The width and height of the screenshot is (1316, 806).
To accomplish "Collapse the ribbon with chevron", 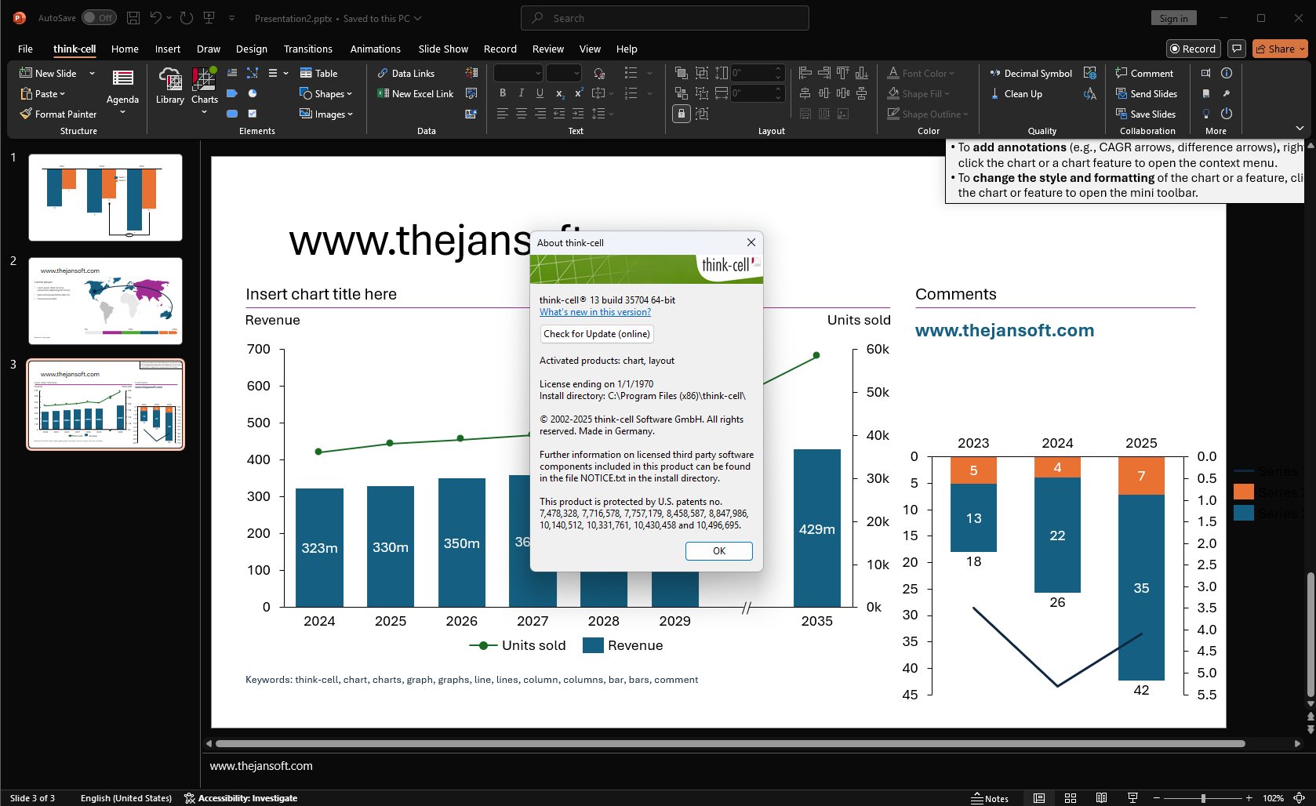I will pos(1300,128).
